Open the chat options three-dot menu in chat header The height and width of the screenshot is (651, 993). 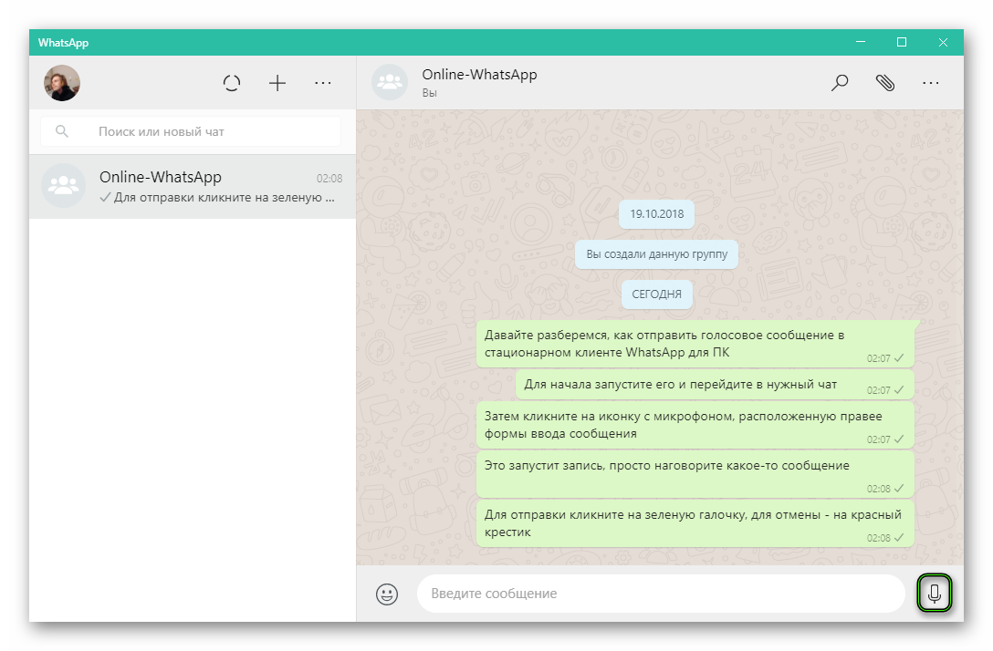point(930,83)
